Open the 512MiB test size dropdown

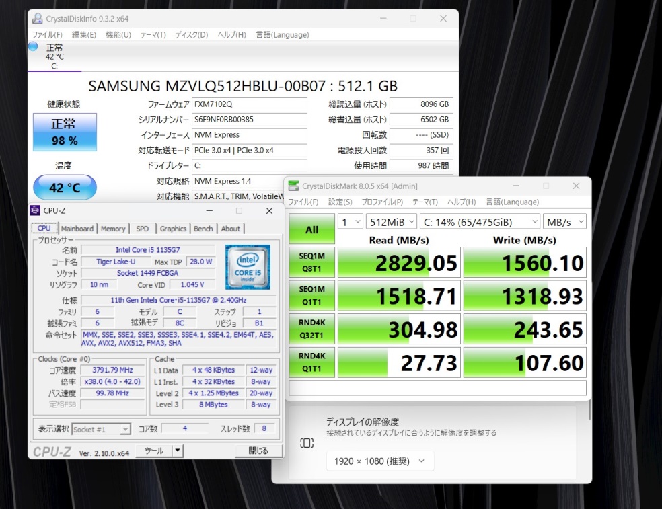tap(392, 222)
